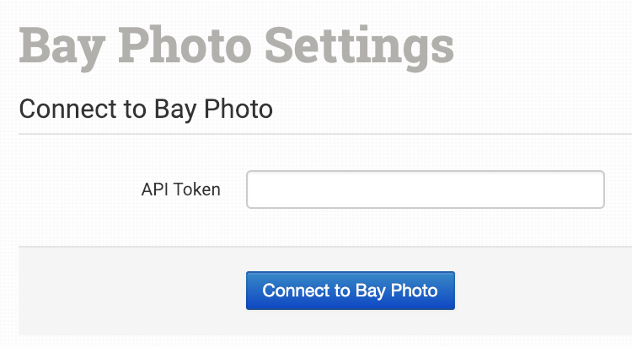Place cursor in the token entry field
The height and width of the screenshot is (347, 632).
click(425, 190)
